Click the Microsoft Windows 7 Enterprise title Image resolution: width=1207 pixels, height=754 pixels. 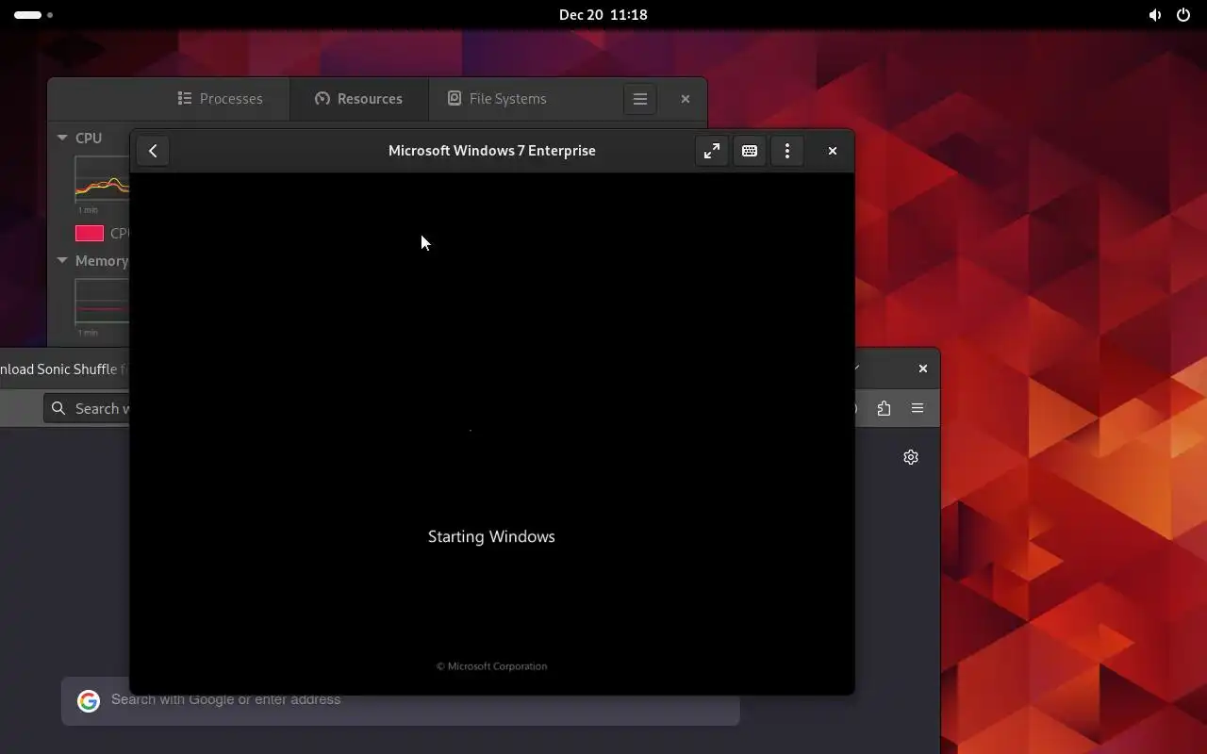(x=492, y=151)
